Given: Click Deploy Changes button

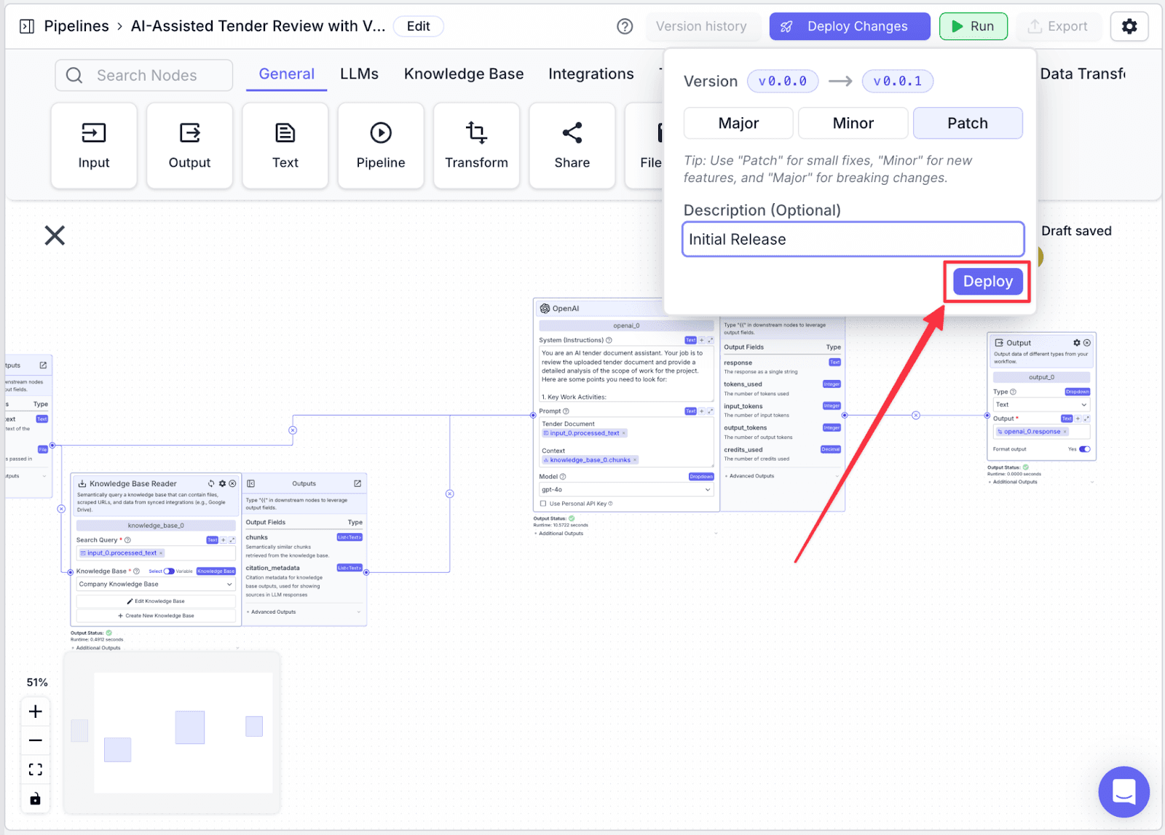Looking at the screenshot, I should coord(850,26).
